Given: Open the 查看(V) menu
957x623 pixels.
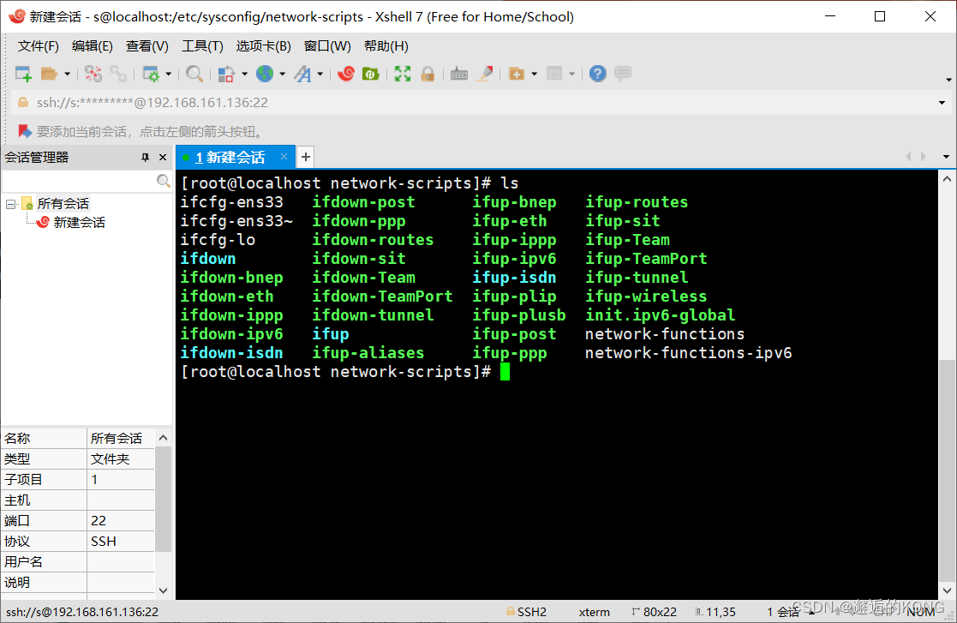Looking at the screenshot, I should click(147, 46).
